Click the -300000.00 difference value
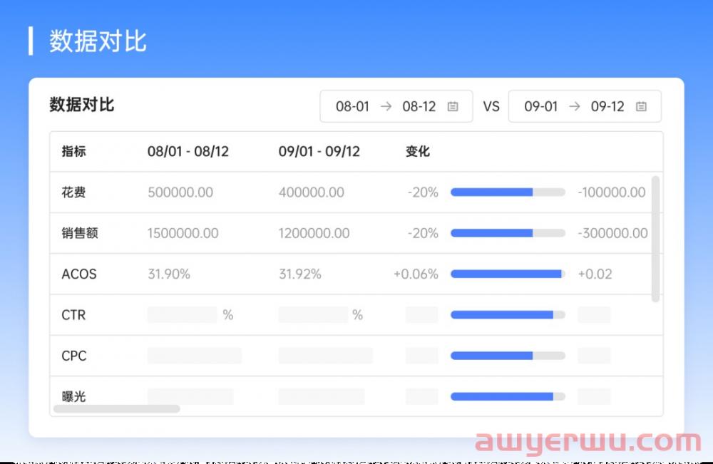The height and width of the screenshot is (464, 713). click(612, 233)
